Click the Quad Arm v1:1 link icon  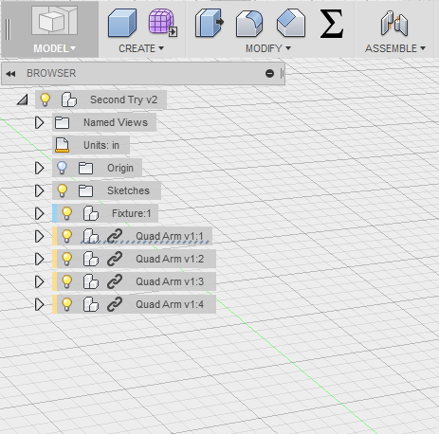[115, 236]
